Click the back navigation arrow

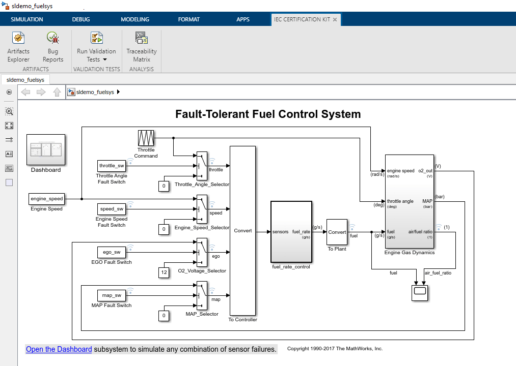pyautogui.click(x=25, y=92)
